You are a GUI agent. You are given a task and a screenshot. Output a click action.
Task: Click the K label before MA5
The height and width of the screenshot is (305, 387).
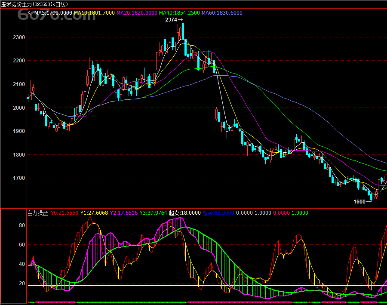coord(29,13)
